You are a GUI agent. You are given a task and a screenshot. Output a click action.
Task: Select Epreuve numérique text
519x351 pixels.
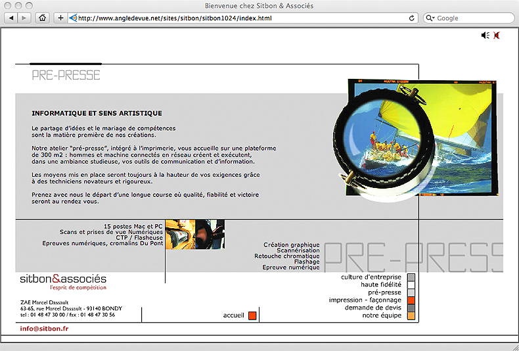(291, 268)
